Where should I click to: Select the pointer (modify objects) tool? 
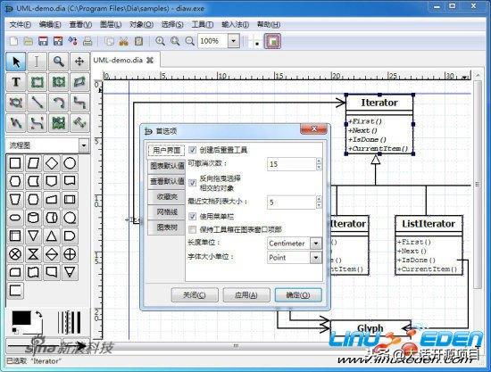pyautogui.click(x=16, y=62)
